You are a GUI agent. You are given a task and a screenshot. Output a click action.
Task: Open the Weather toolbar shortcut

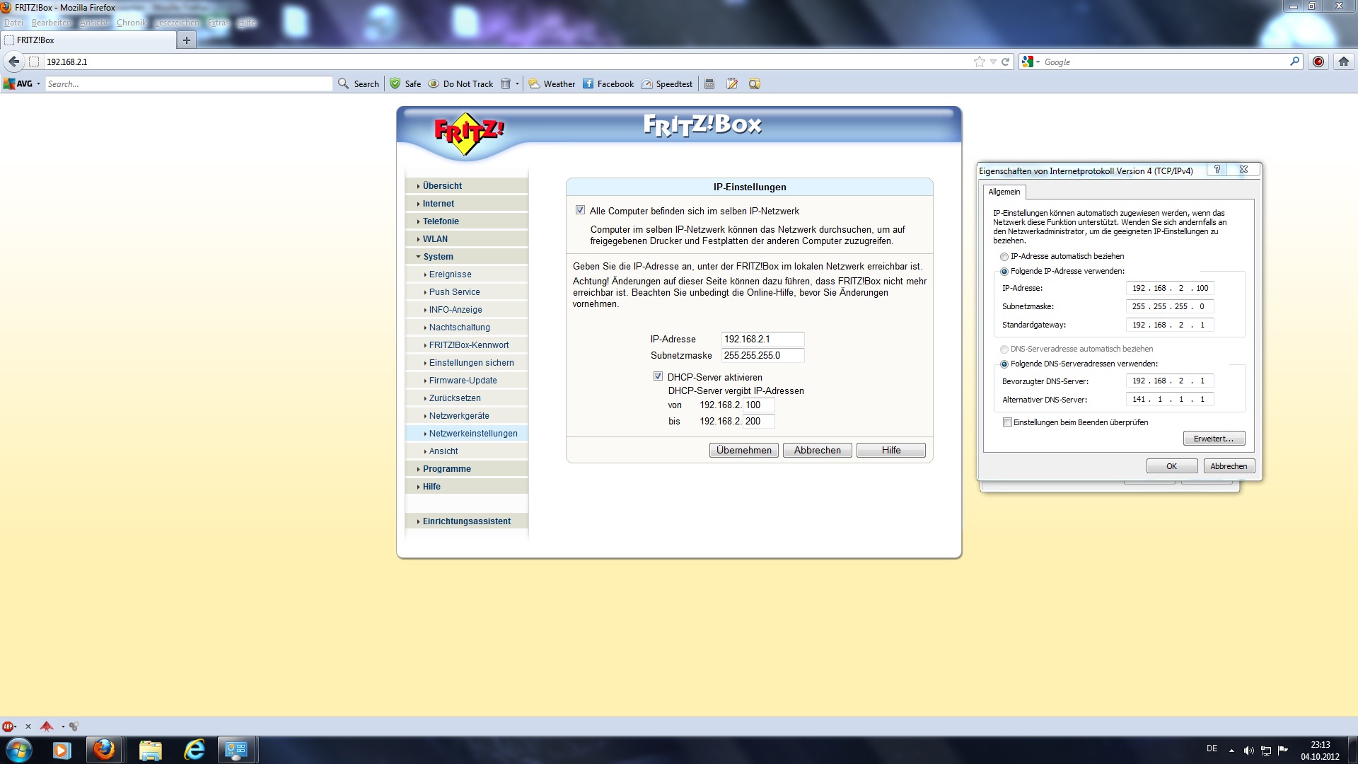pos(552,83)
